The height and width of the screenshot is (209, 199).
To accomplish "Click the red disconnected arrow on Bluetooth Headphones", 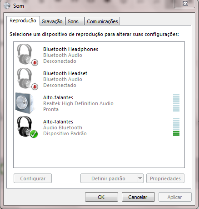I will (x=35, y=62).
